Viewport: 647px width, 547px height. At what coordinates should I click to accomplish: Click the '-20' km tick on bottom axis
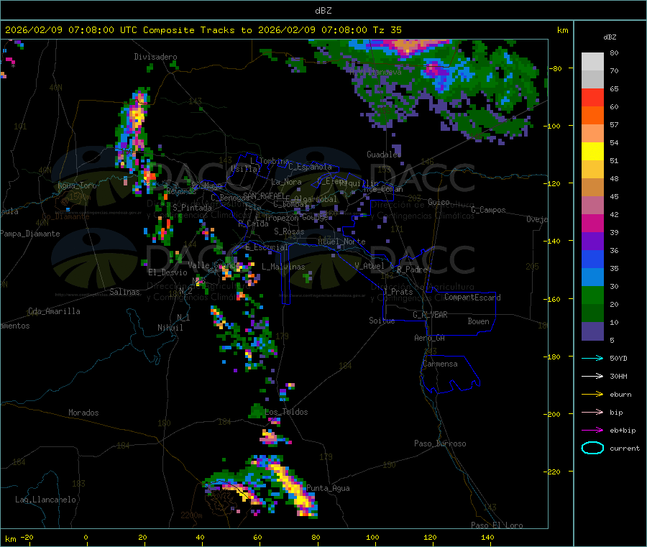pyautogui.click(x=27, y=537)
